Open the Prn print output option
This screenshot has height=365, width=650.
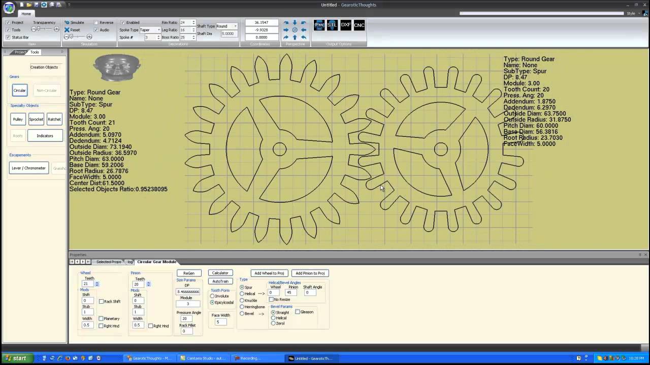(319, 25)
